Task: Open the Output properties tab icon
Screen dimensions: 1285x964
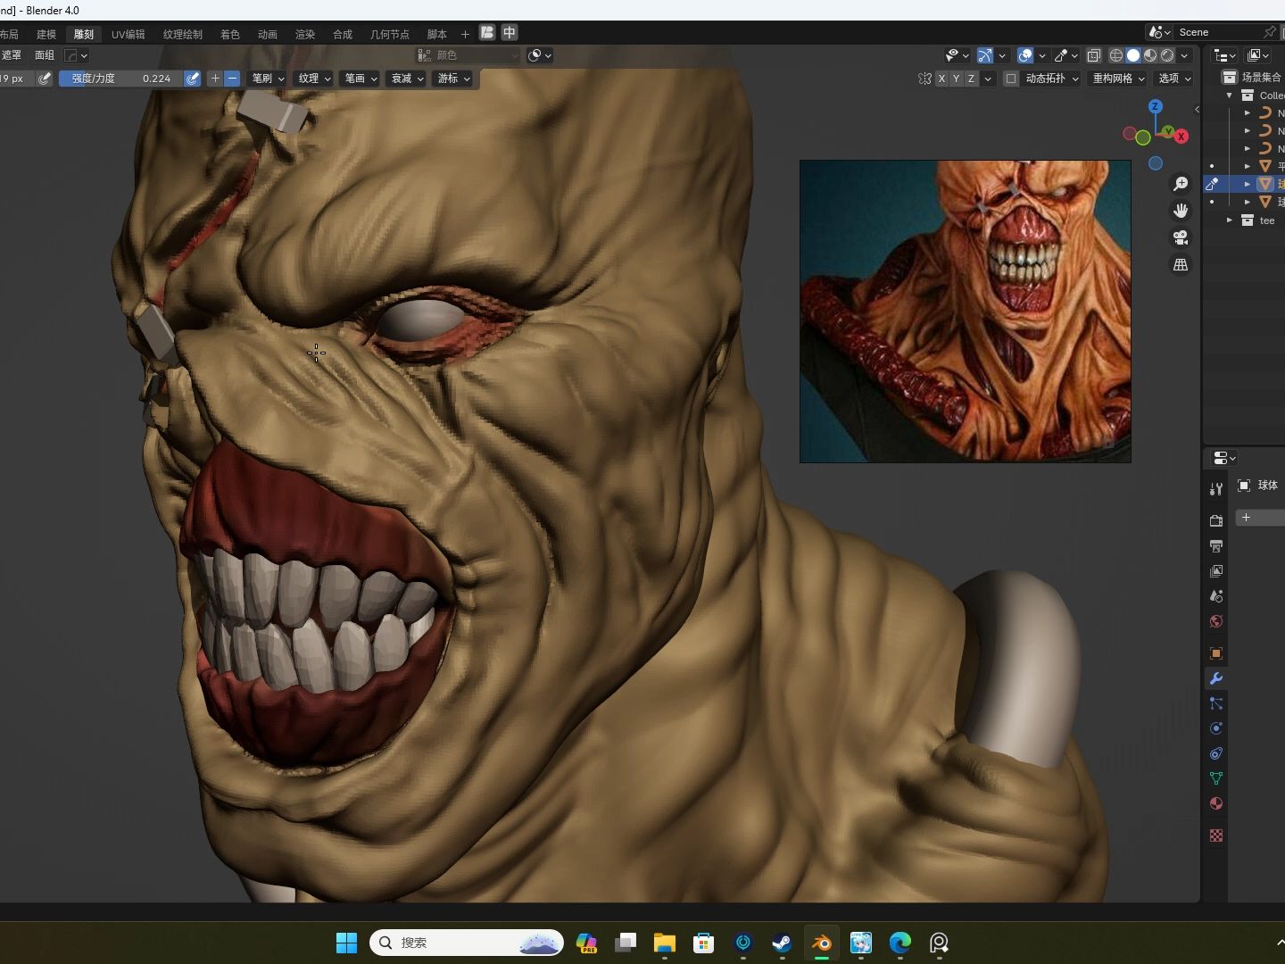Action: 1216,545
